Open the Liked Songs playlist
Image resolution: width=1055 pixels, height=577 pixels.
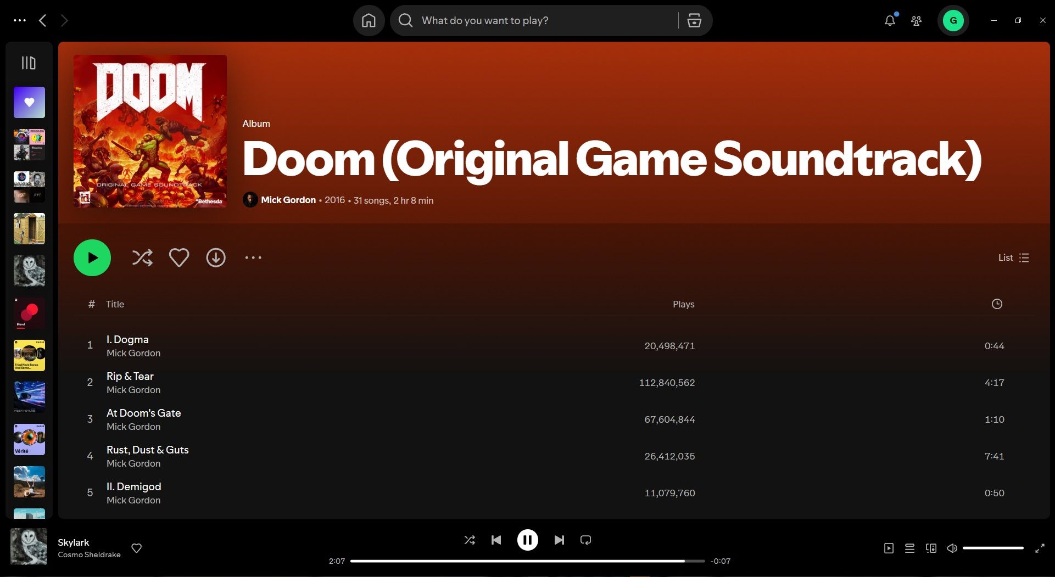29,102
